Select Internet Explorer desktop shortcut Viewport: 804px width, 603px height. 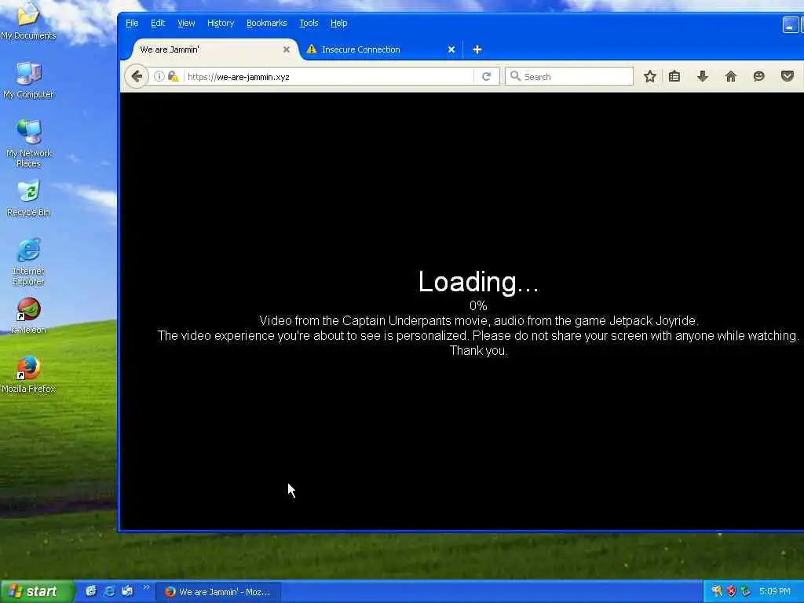tap(29, 261)
